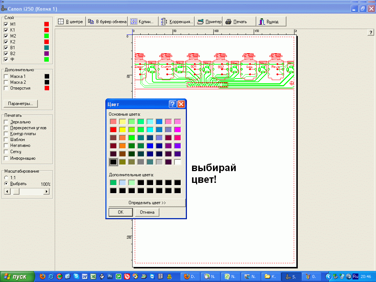Launch Word from the quick launch bar
376x282 pixels.
(85, 276)
